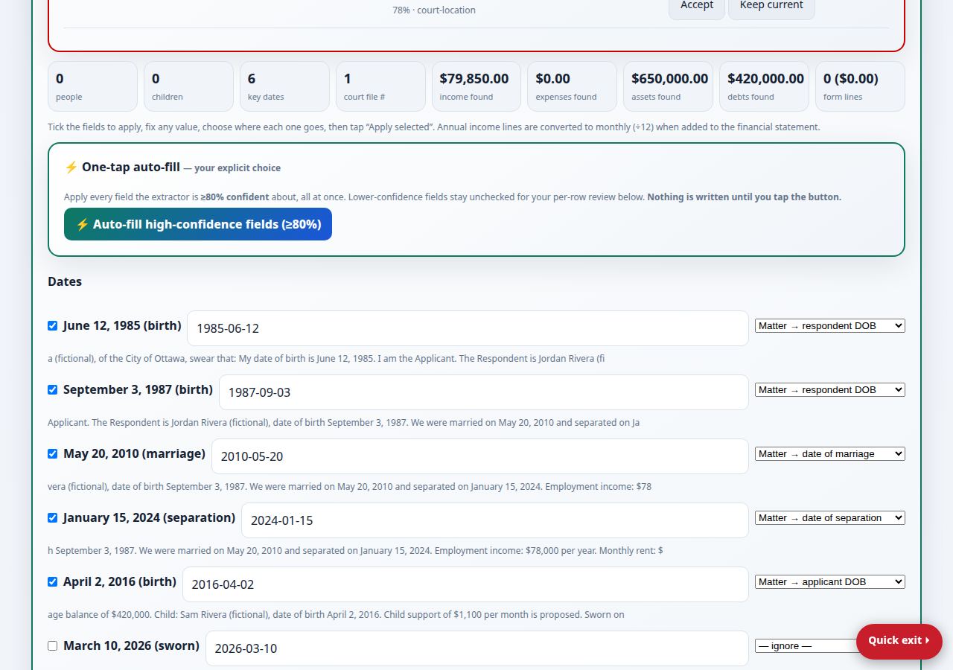Viewport: 953px width, 670px height.
Task: Click the Quick exit button
Action: coord(899,640)
